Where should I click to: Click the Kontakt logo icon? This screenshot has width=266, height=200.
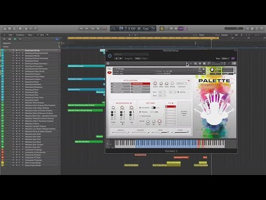coord(108,63)
